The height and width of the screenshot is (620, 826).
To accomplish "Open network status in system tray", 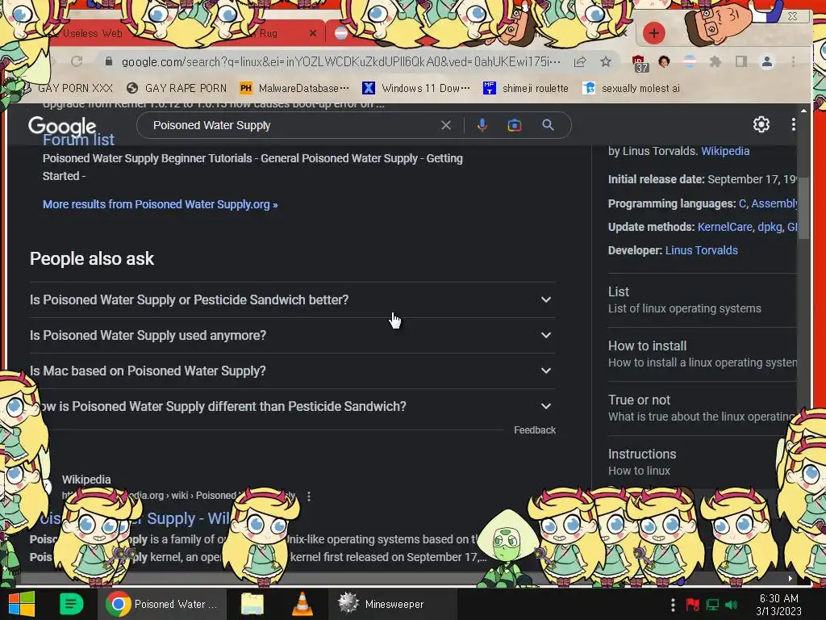I will (x=712, y=605).
